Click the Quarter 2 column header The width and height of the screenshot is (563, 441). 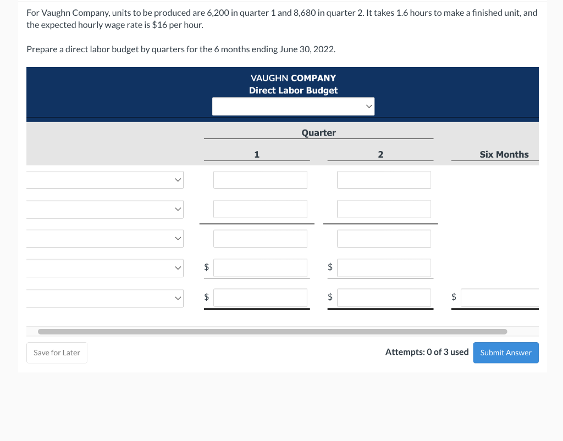(x=380, y=154)
